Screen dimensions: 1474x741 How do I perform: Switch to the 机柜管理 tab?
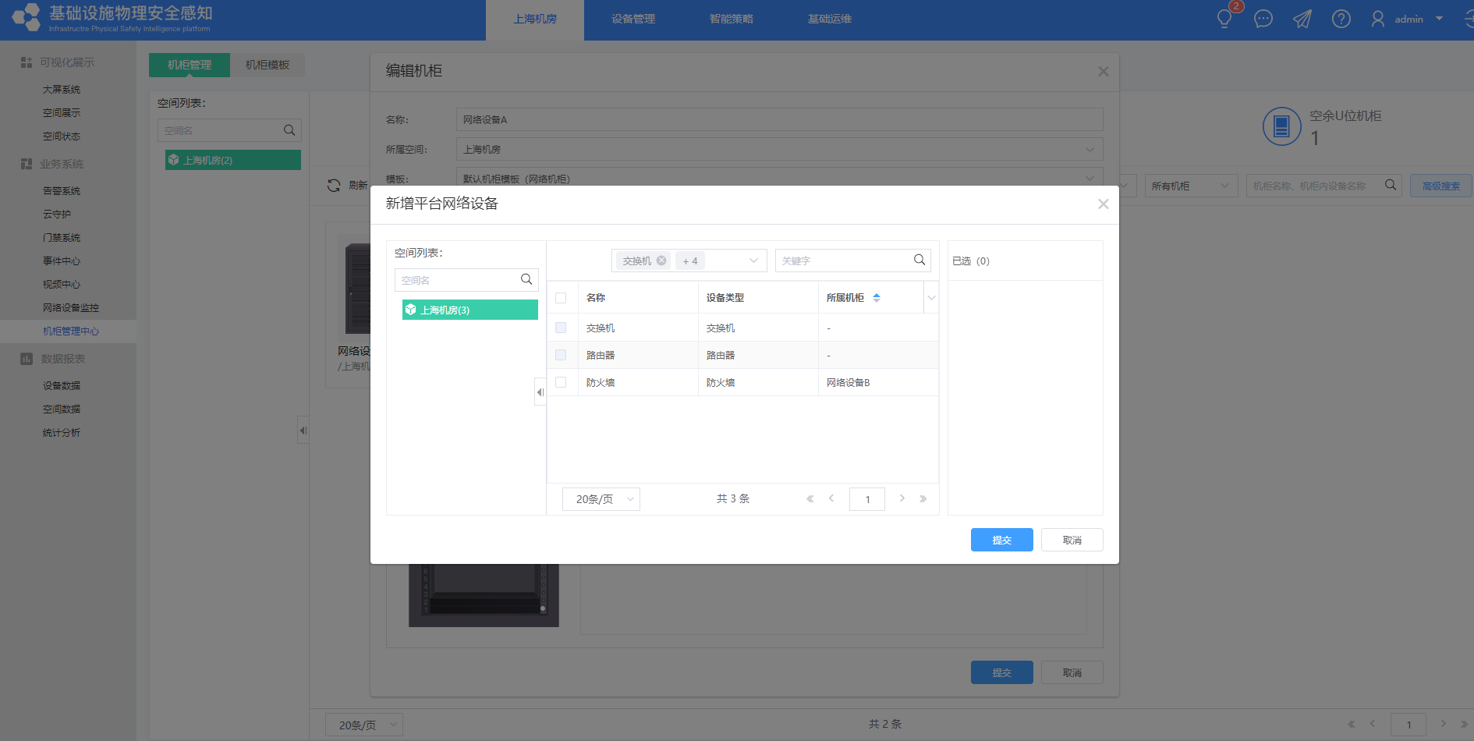tap(190, 65)
